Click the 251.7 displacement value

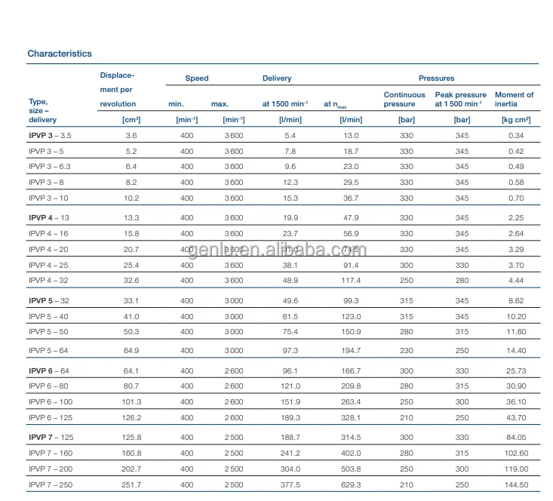pyautogui.click(x=130, y=485)
